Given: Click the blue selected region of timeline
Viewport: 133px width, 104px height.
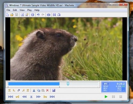Looking at the screenshot, I should [34, 84].
